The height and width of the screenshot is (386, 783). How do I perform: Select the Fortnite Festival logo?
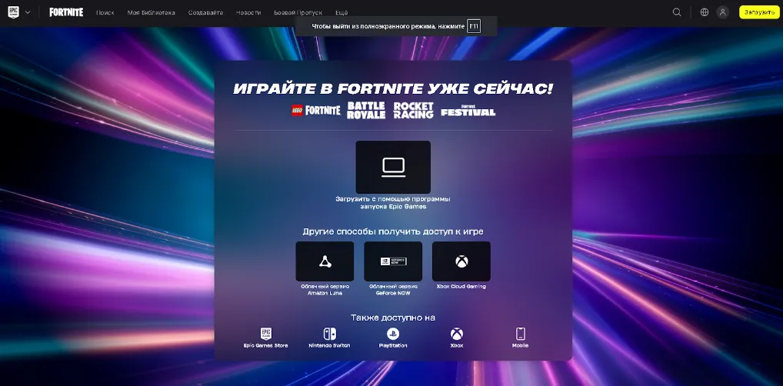tap(468, 111)
